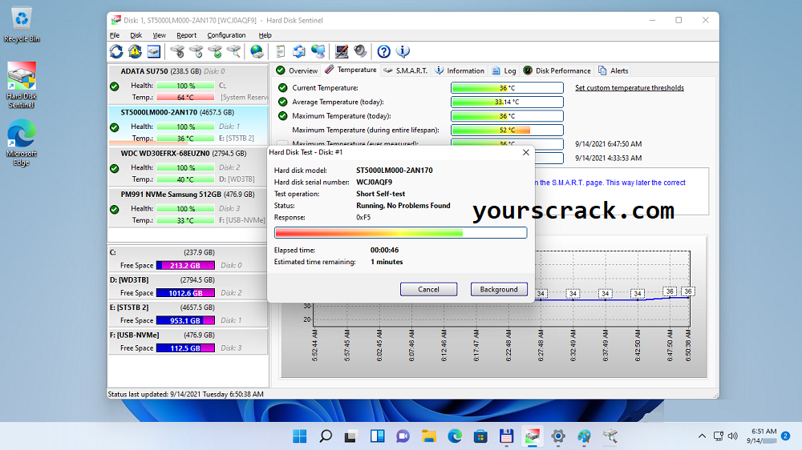Screen dimensions: 802x450
Task: Click the speaker sound toolbar icon
Action: point(360,51)
